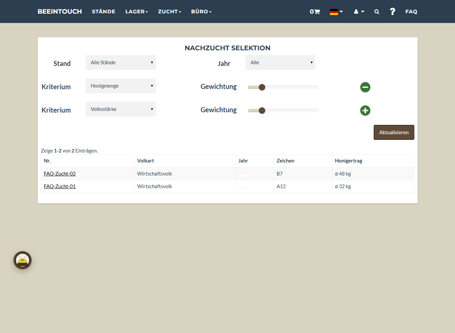Select the ø 32 kg Honigertrag value
Image resolution: width=455 pixels, height=333 pixels.
coord(343,186)
